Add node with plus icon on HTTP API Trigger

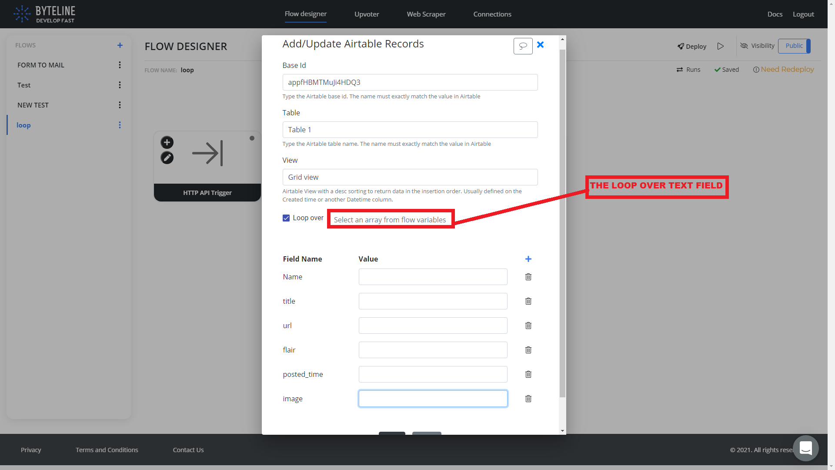pyautogui.click(x=167, y=142)
